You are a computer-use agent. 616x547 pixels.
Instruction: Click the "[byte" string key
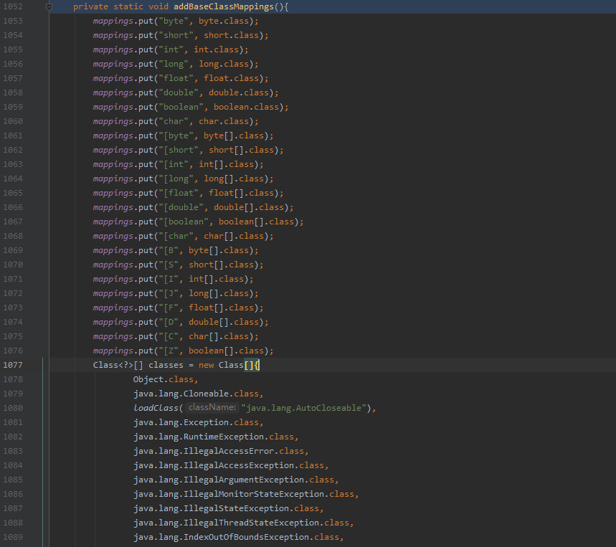176,136
